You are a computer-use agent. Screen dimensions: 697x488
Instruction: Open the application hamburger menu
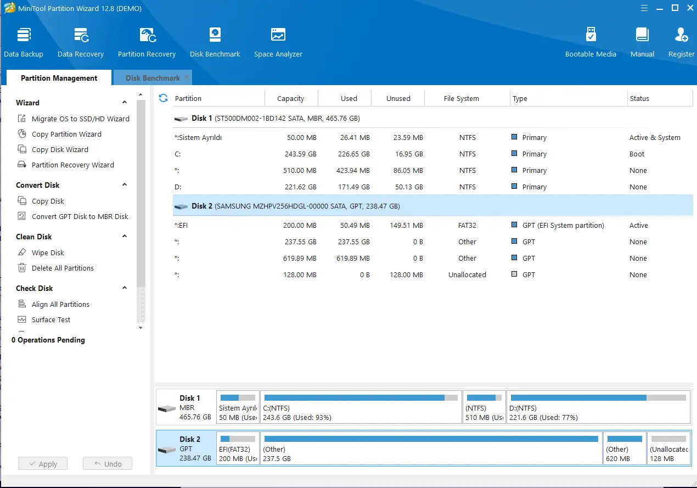(x=645, y=8)
